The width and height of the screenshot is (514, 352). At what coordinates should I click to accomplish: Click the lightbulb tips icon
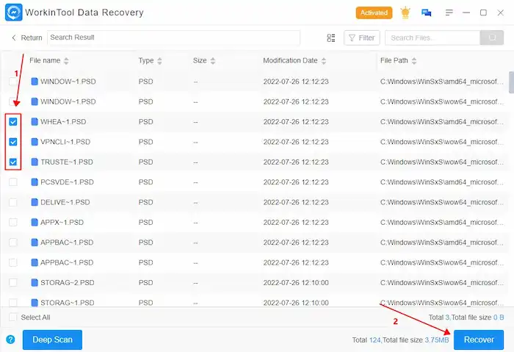point(405,12)
